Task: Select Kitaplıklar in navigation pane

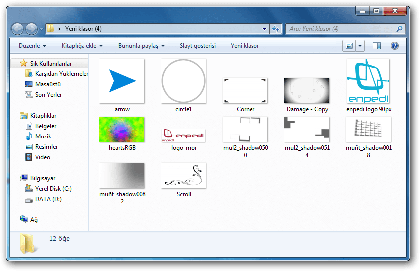Action: (43, 116)
